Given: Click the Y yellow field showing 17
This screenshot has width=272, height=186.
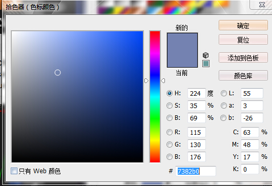Looking at the screenshot, I should [250, 157].
